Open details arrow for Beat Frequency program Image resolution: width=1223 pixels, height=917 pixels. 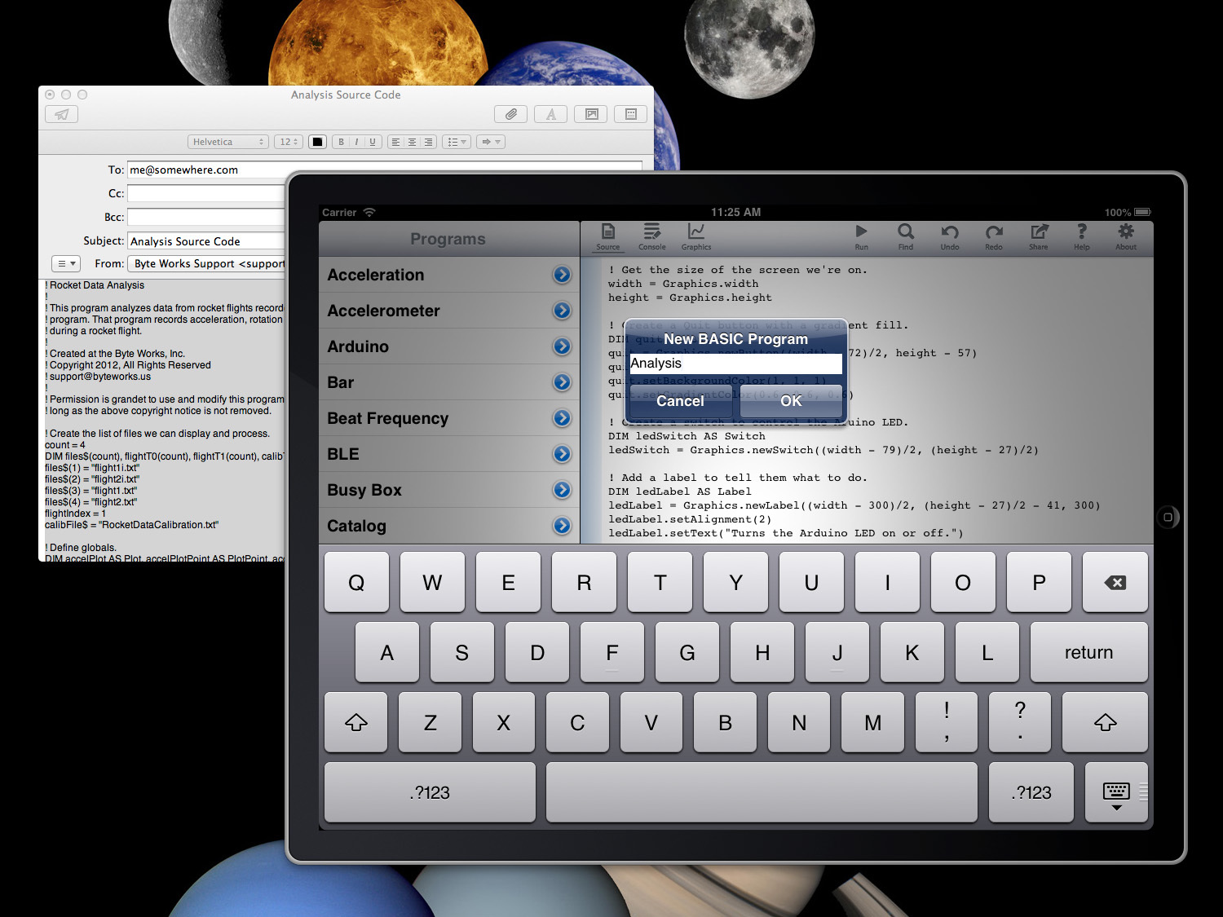coord(562,418)
